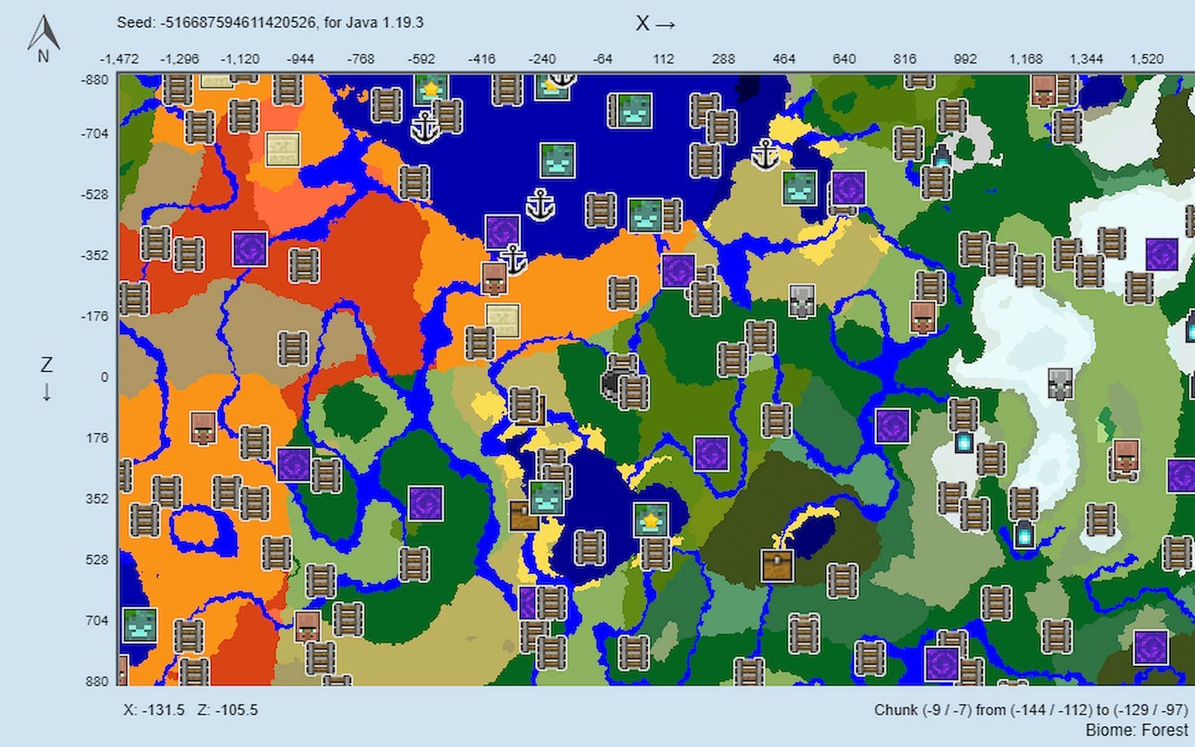Click the 112 label on the X axis
This screenshot has height=747, width=1195.
[x=663, y=59]
